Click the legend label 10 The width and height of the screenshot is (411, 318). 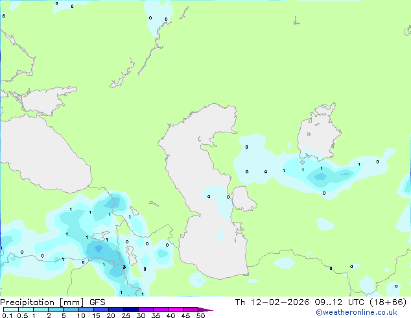coord(81,315)
